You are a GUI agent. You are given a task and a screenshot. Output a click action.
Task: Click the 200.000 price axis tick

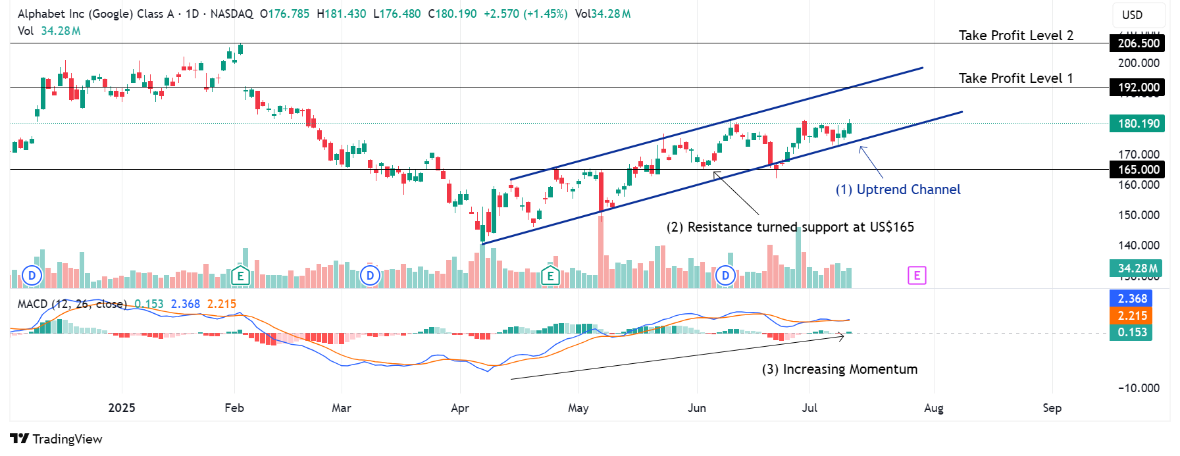(x=1139, y=63)
